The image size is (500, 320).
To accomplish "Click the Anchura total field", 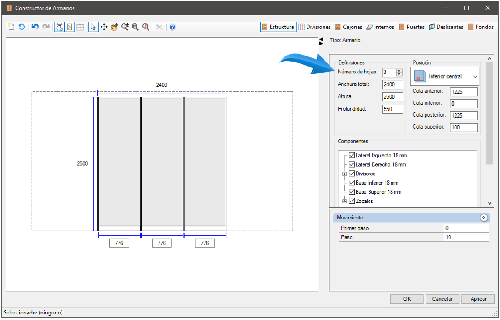I will coord(392,84).
